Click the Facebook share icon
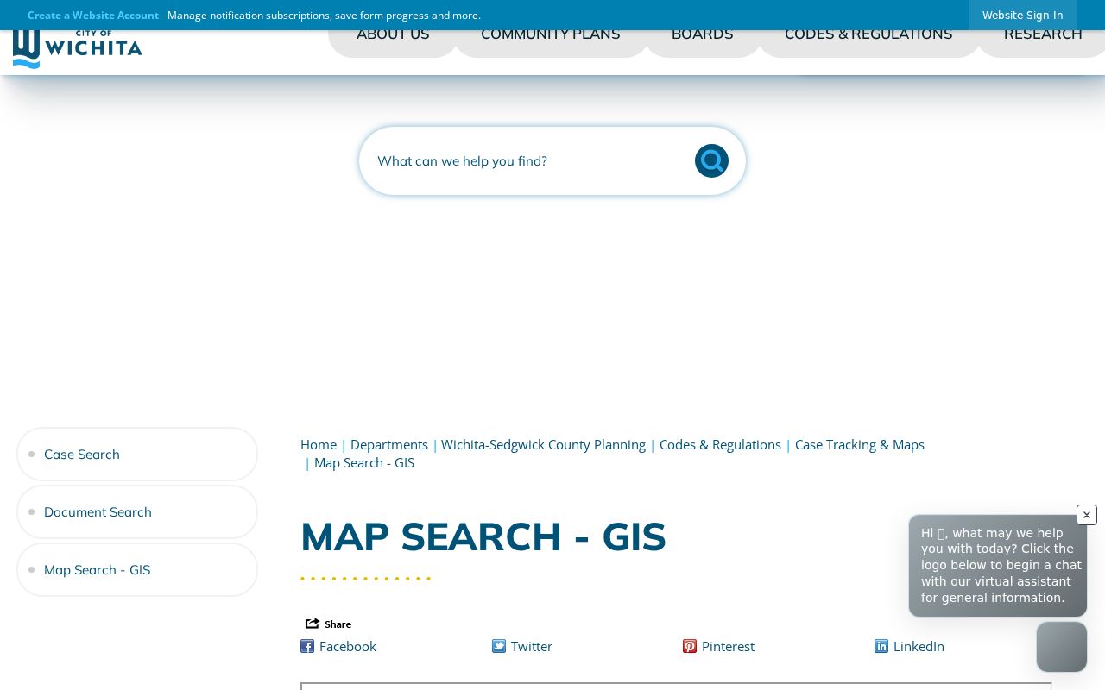The height and width of the screenshot is (690, 1105). click(x=307, y=646)
